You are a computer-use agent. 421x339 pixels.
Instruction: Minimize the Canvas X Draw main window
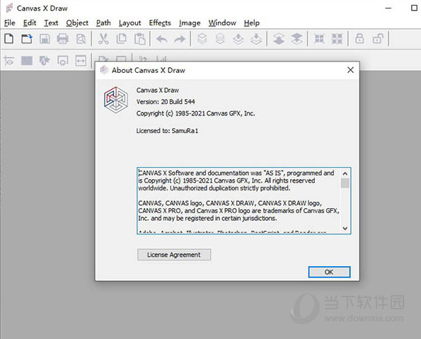tap(388, 8)
